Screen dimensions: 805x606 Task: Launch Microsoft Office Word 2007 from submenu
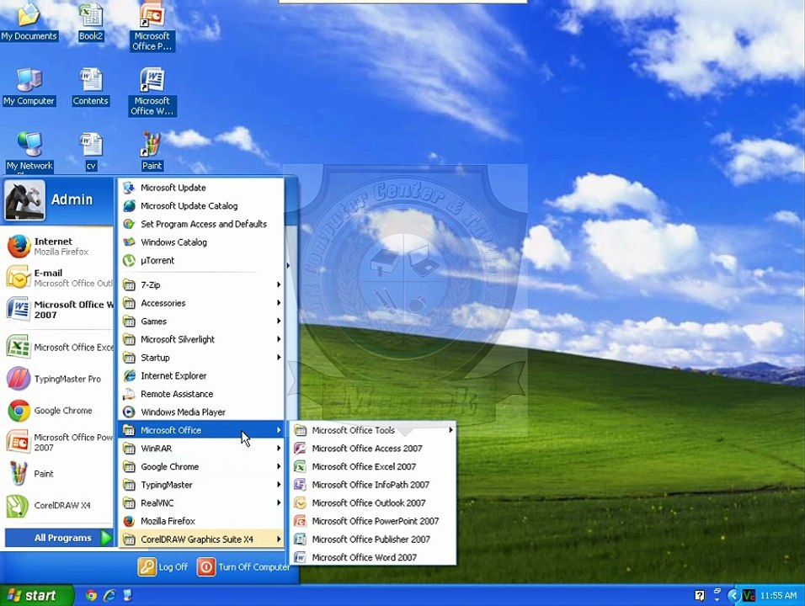pyautogui.click(x=373, y=557)
